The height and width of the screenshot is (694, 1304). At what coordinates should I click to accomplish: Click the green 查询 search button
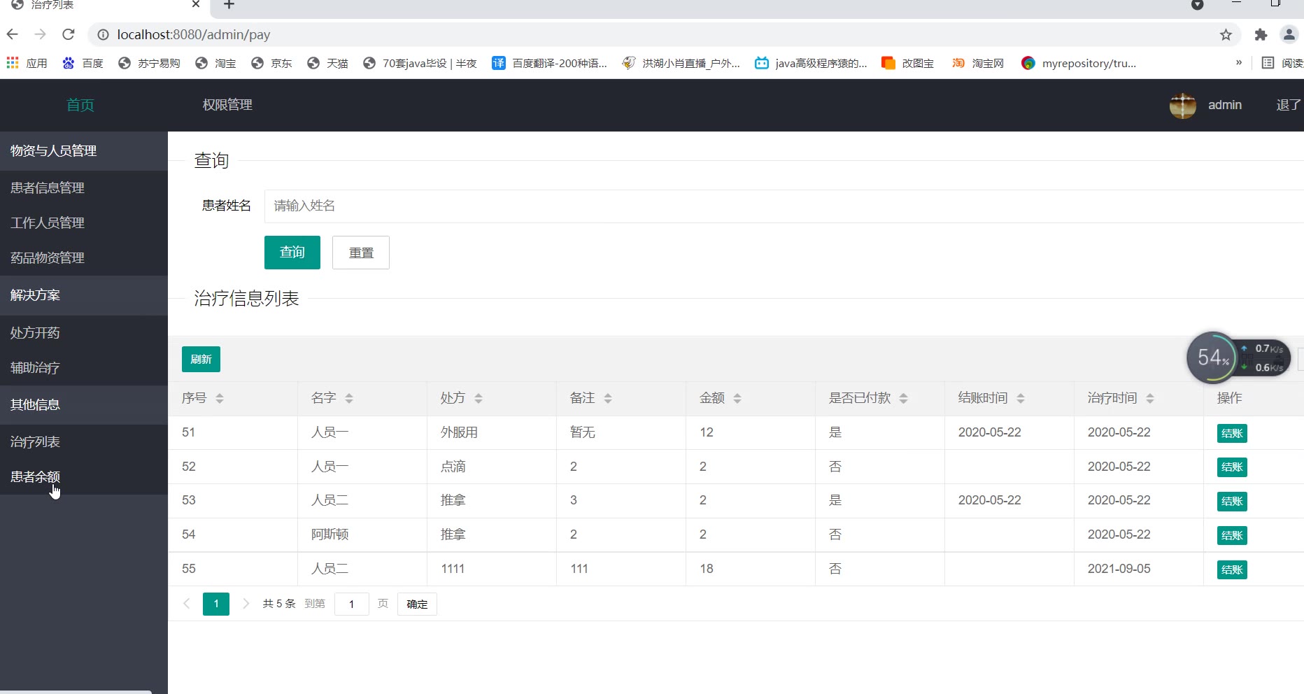[x=292, y=253]
